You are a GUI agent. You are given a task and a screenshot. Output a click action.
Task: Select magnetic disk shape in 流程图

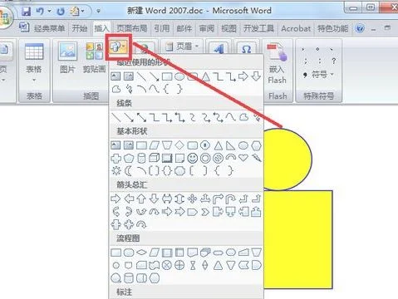click(x=129, y=278)
